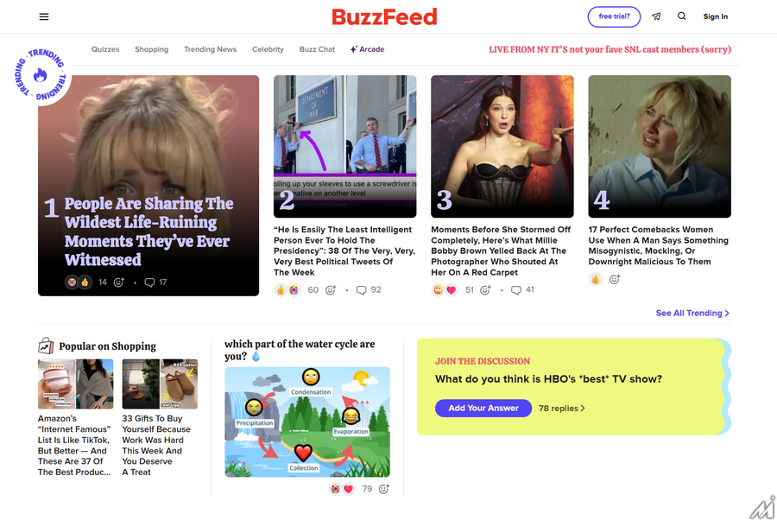This screenshot has width=777, height=520.
Task: Add reaction emoji on water cycle quiz
Action: (384, 489)
